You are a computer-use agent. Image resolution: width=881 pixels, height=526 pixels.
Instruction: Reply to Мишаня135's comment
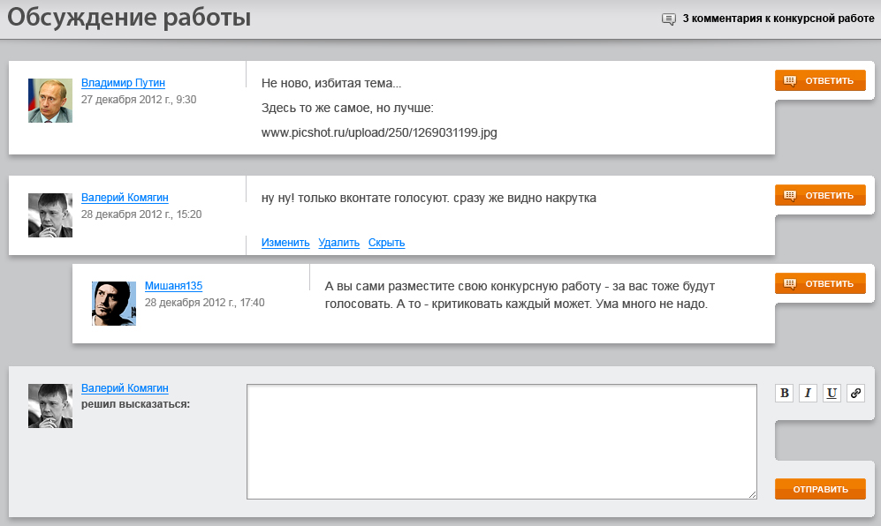point(820,283)
